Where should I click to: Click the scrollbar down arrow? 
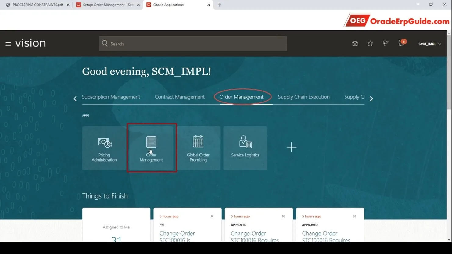point(449,240)
